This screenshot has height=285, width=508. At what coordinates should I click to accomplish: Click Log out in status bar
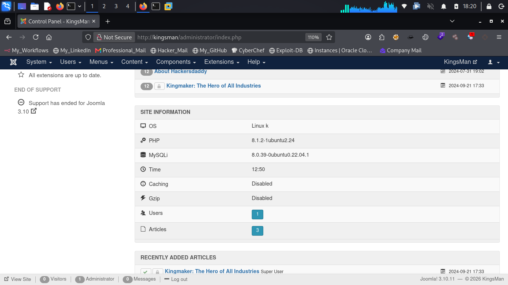tap(176, 279)
